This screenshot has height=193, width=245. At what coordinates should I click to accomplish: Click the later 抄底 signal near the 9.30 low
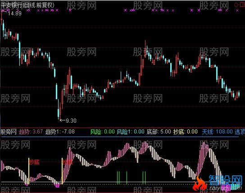point(68,162)
